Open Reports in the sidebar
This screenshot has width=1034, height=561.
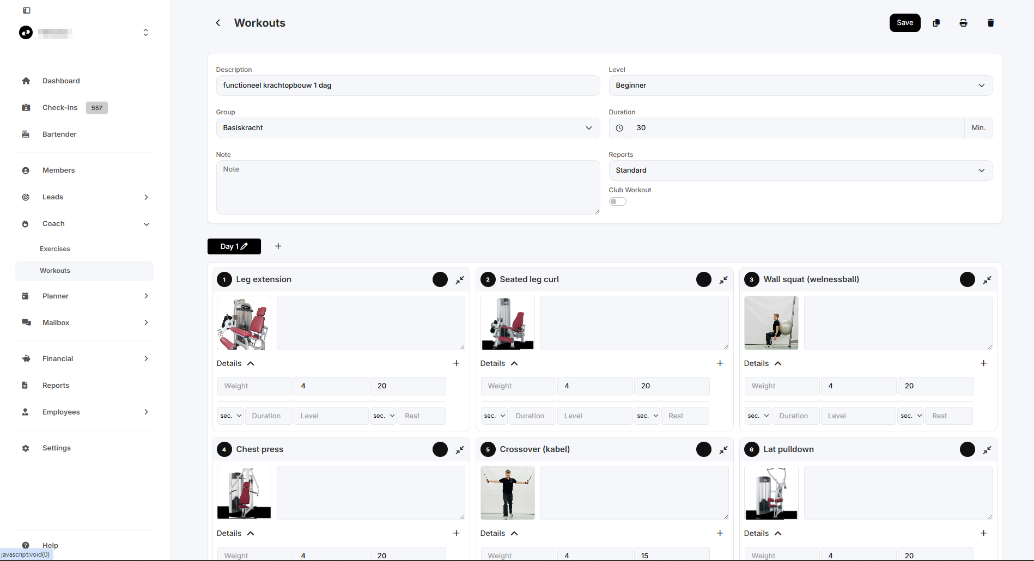(x=56, y=385)
